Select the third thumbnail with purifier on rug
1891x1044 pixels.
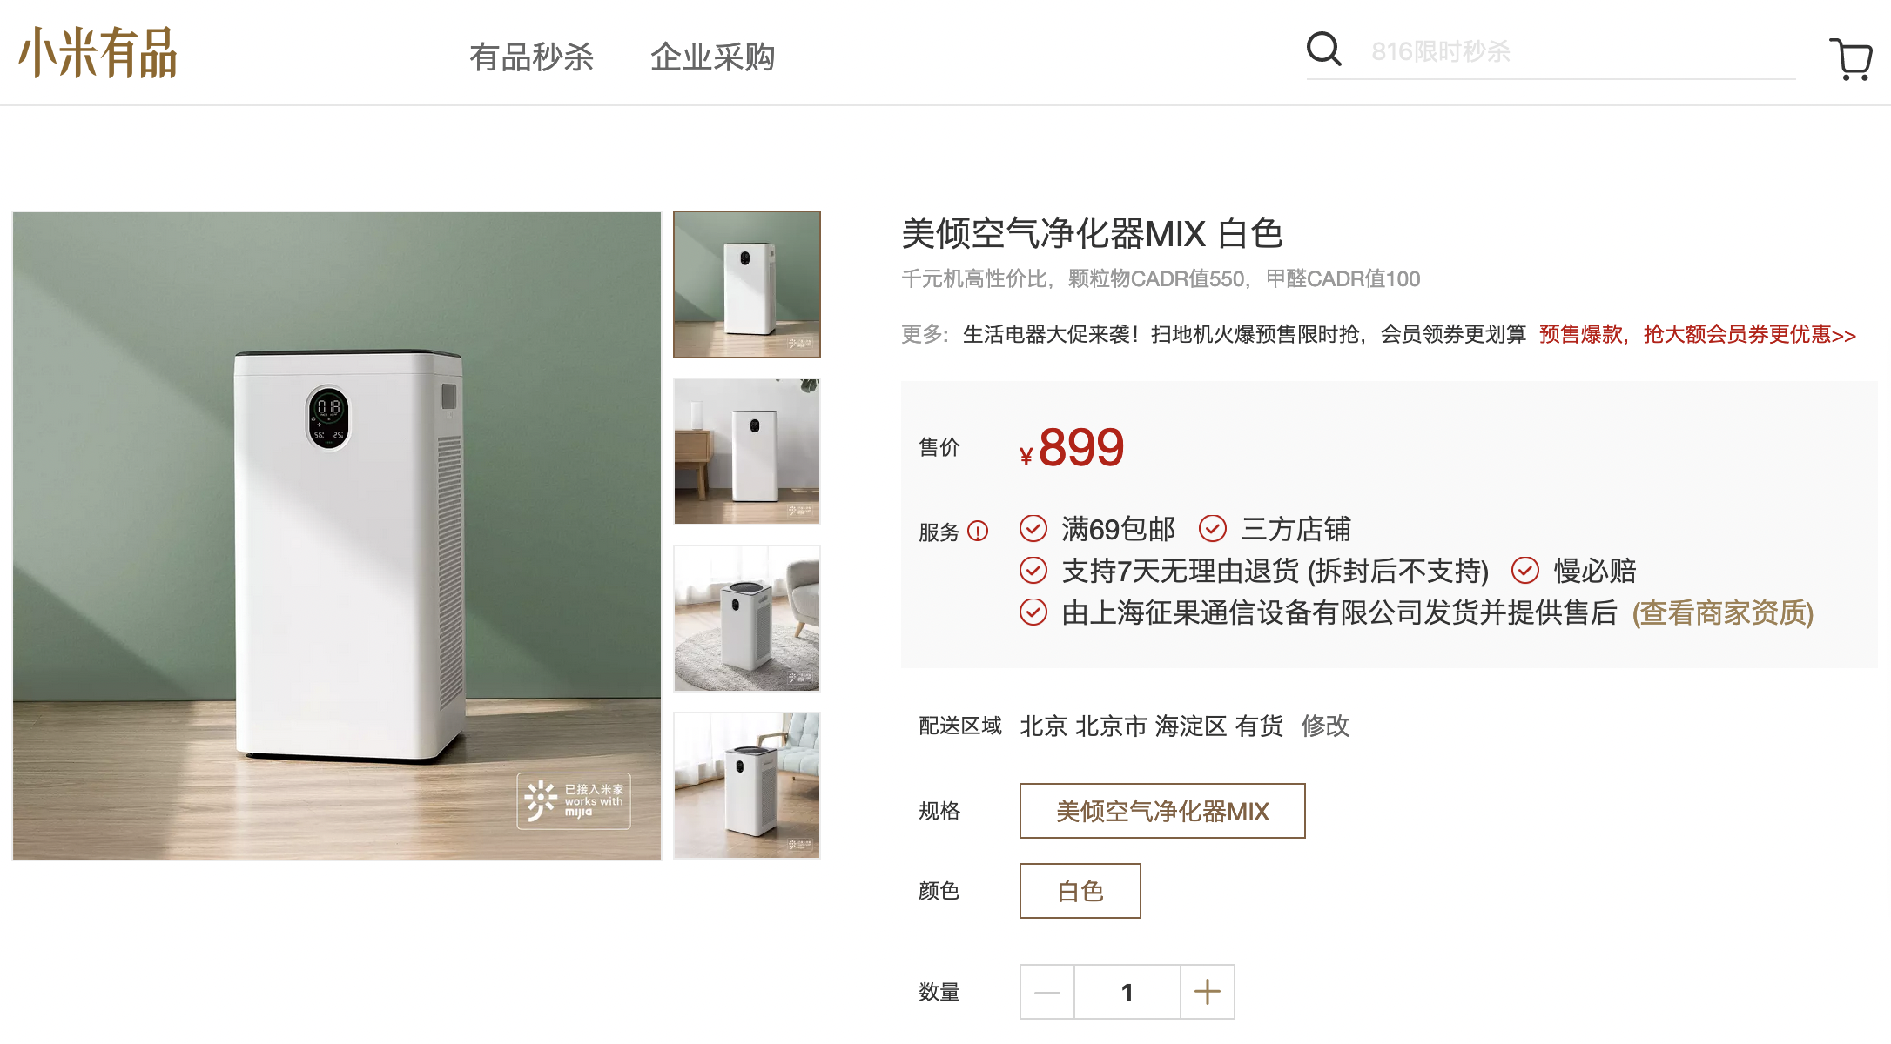(x=747, y=619)
